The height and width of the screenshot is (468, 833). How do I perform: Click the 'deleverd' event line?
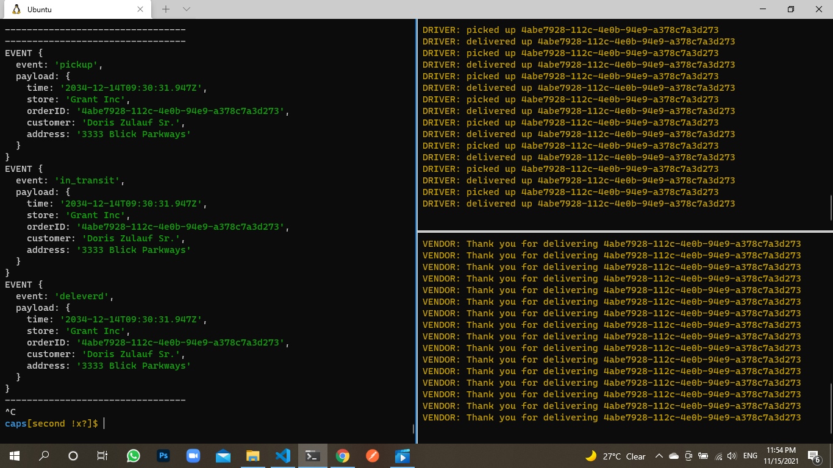coord(66,296)
